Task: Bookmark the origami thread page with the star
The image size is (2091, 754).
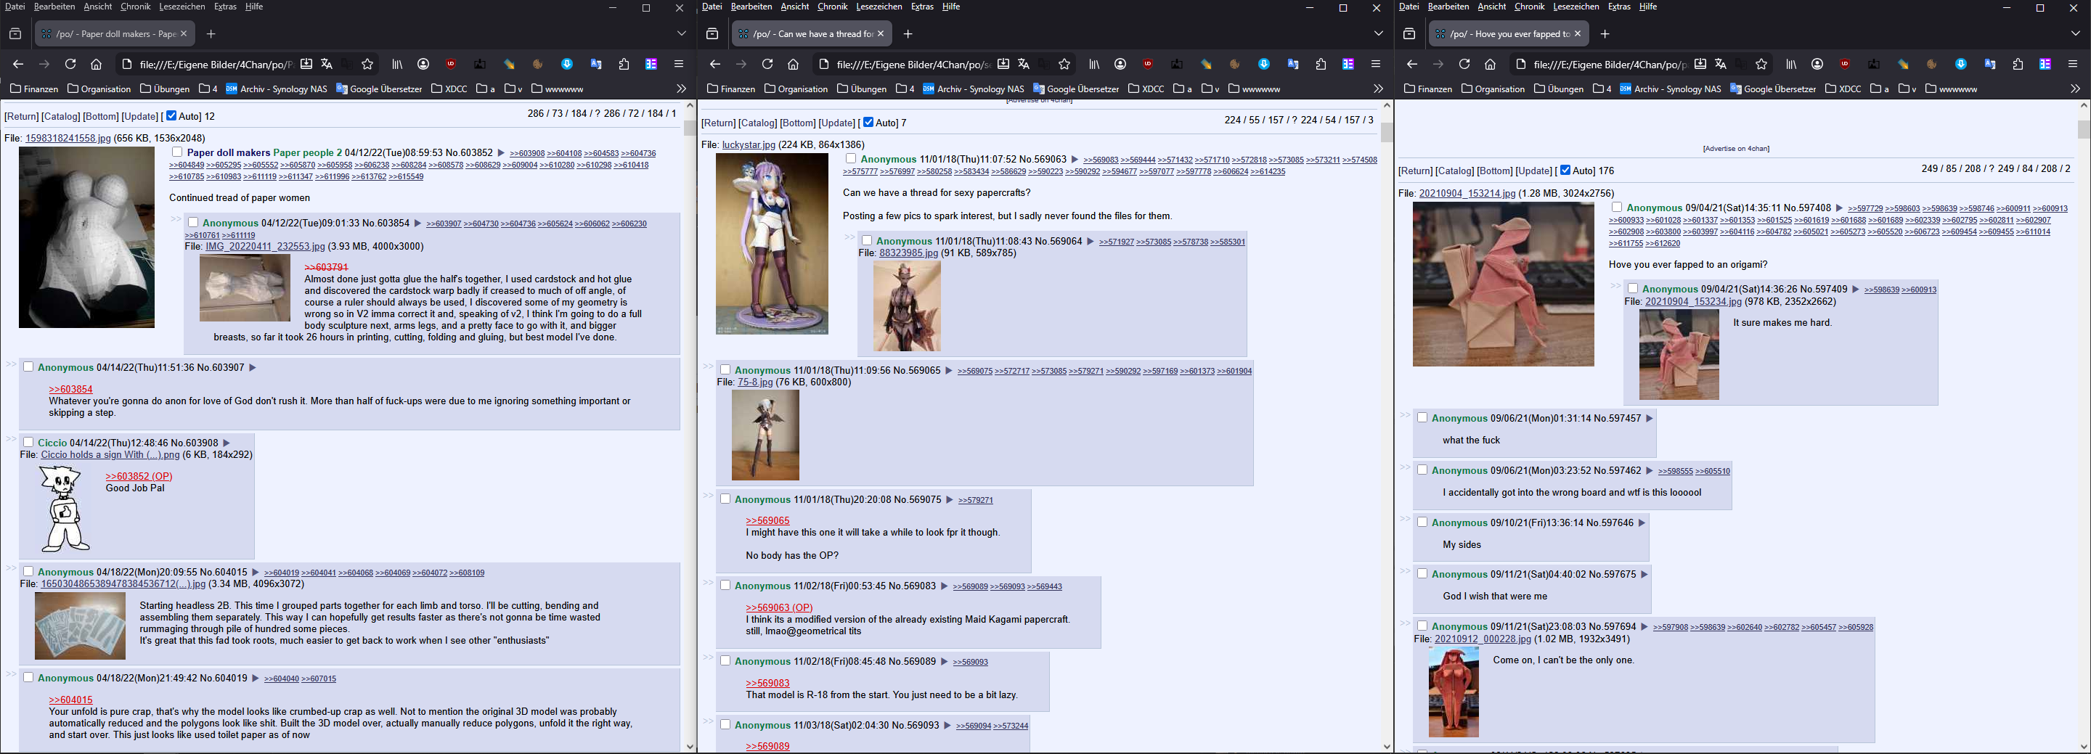Action: (x=1761, y=64)
